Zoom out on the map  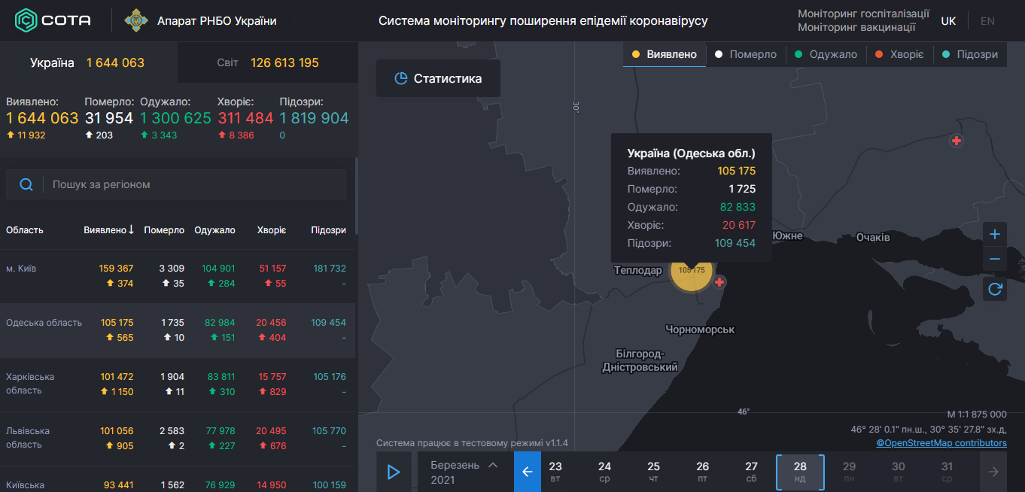pos(994,259)
